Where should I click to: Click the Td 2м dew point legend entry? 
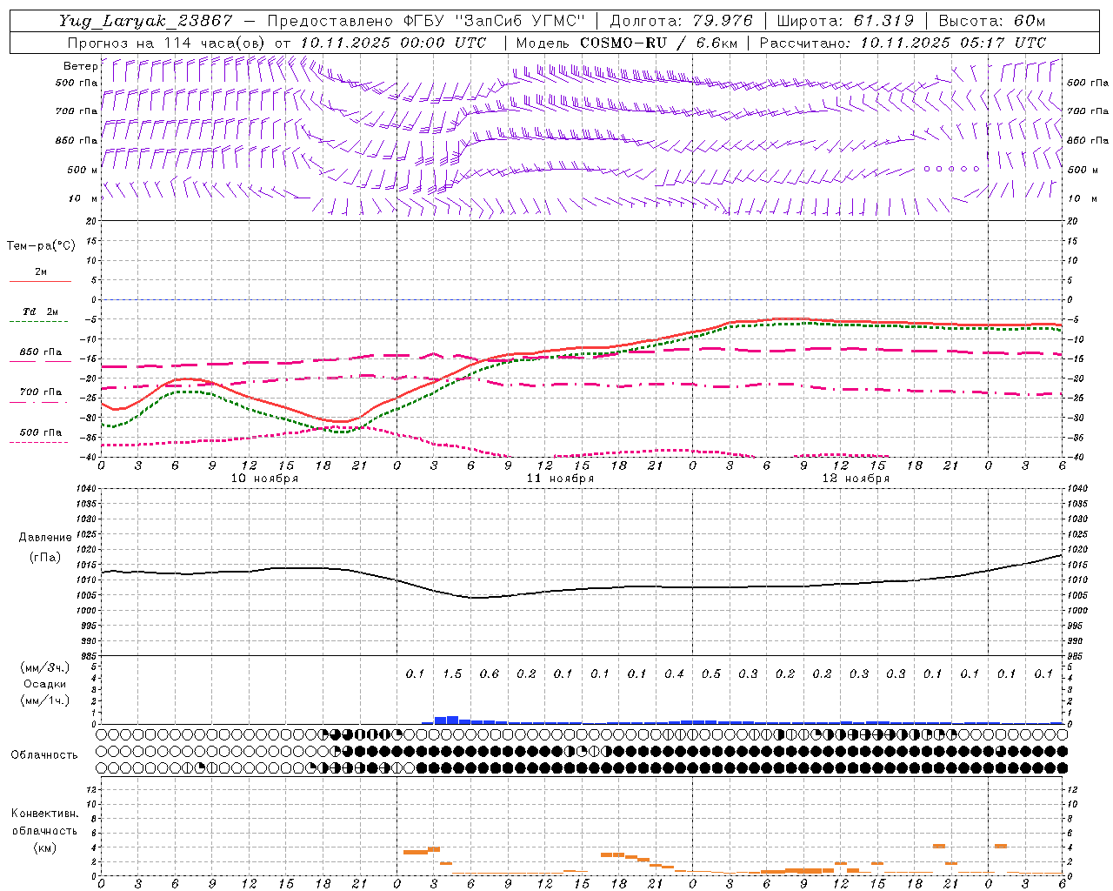pyautogui.click(x=41, y=312)
